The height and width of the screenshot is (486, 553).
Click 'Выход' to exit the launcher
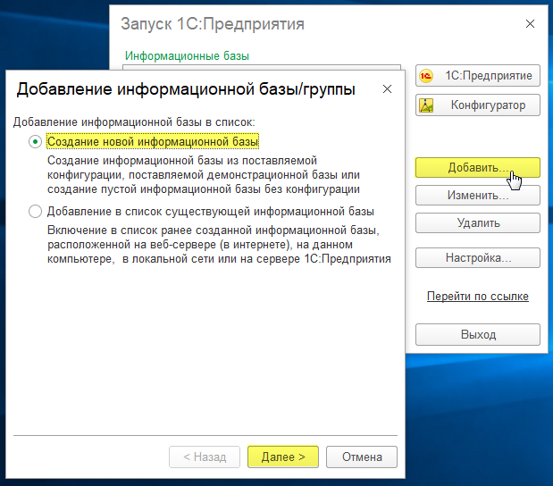click(x=478, y=334)
